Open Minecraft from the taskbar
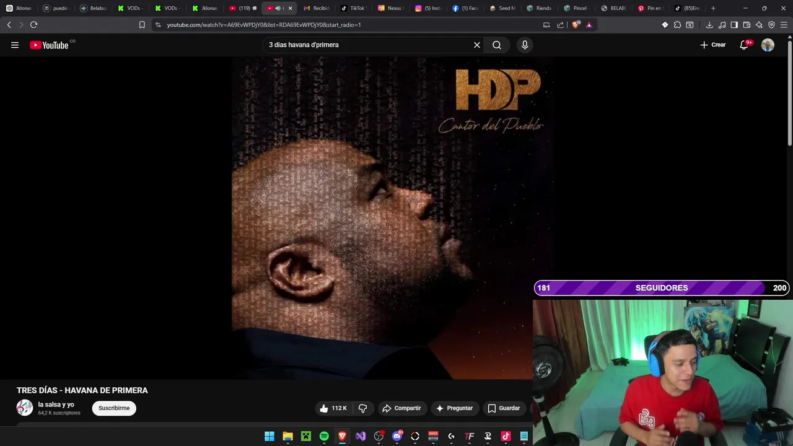This screenshot has width=793, height=446. tap(306, 437)
